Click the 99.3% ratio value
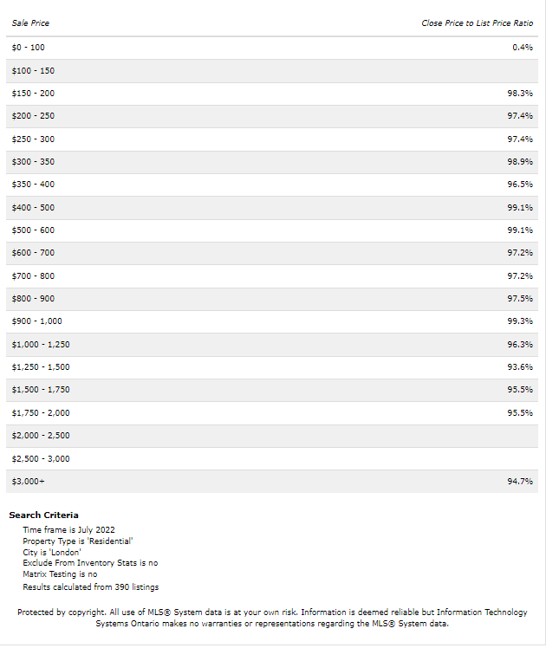Screen dimensions: 546x648 coord(521,321)
